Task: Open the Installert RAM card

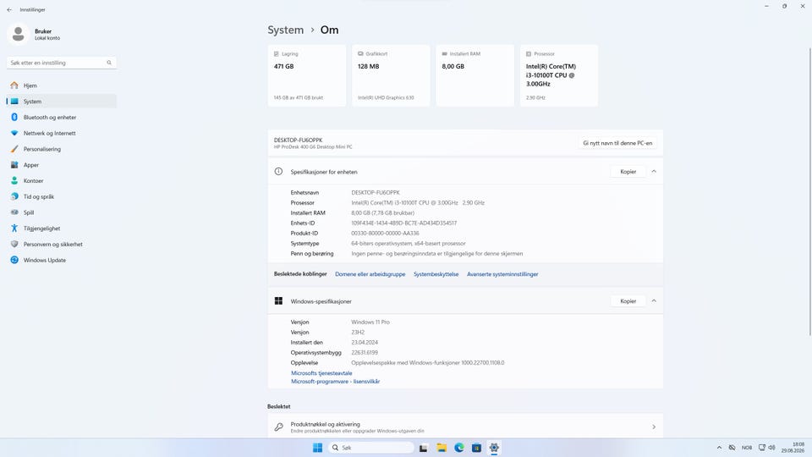Action: click(475, 75)
